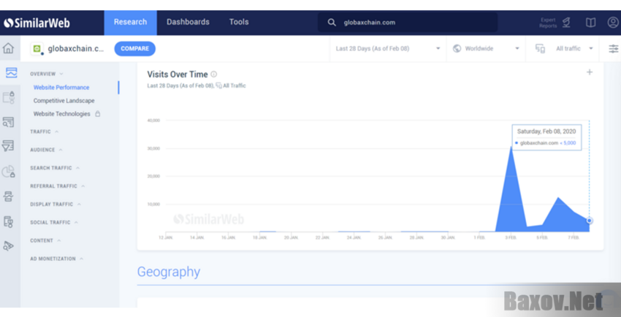
Task: Click the '7 FEB.' x-axis label
Action: coord(574,237)
